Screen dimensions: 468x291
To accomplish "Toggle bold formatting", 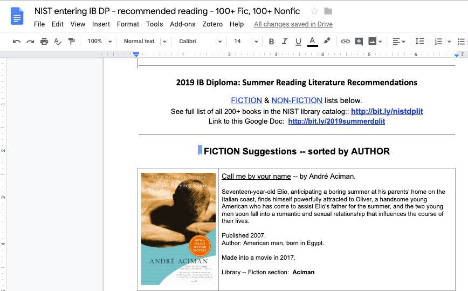I will click(x=271, y=42).
